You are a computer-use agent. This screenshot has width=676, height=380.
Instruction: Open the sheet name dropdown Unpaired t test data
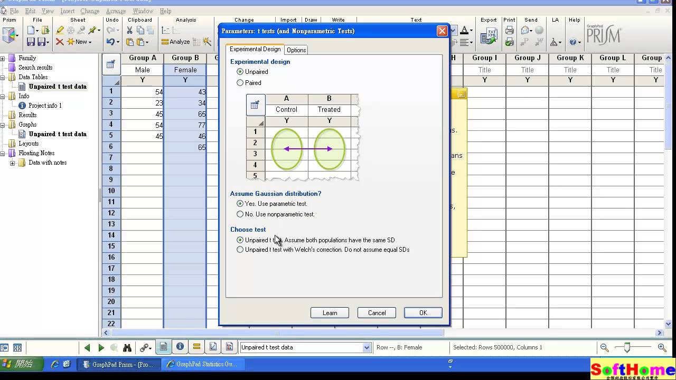coord(367,347)
